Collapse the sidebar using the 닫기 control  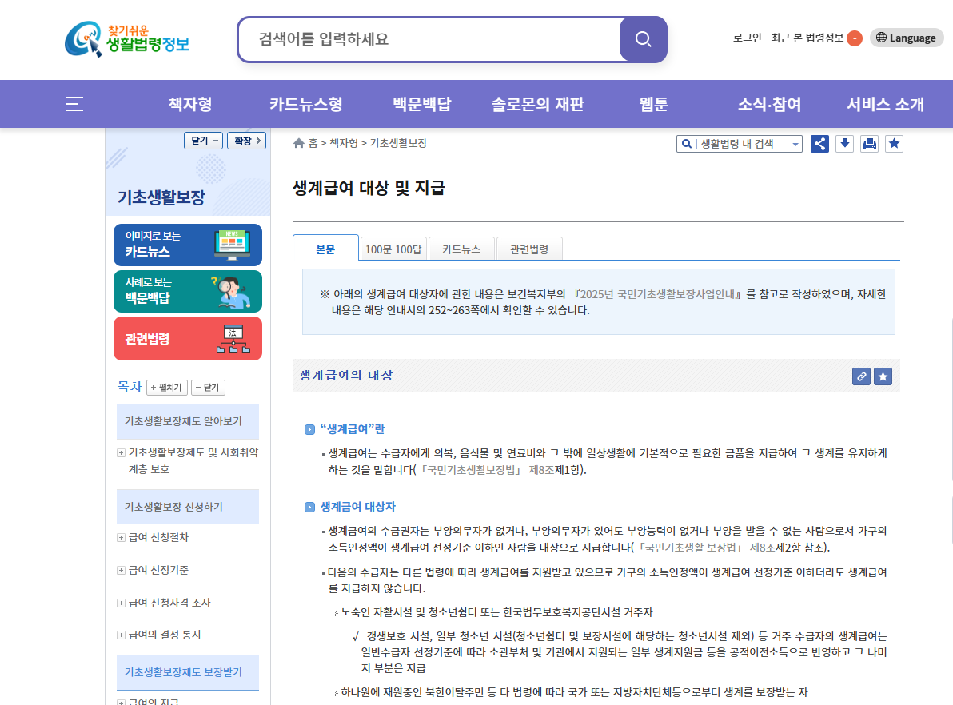coord(203,140)
